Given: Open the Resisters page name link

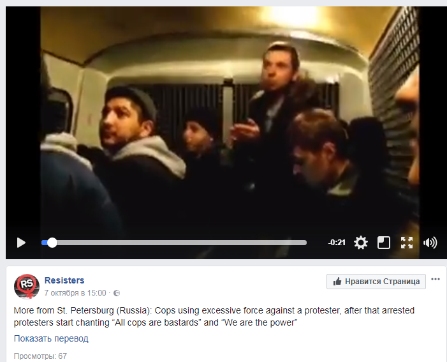Looking at the screenshot, I should (x=64, y=280).
